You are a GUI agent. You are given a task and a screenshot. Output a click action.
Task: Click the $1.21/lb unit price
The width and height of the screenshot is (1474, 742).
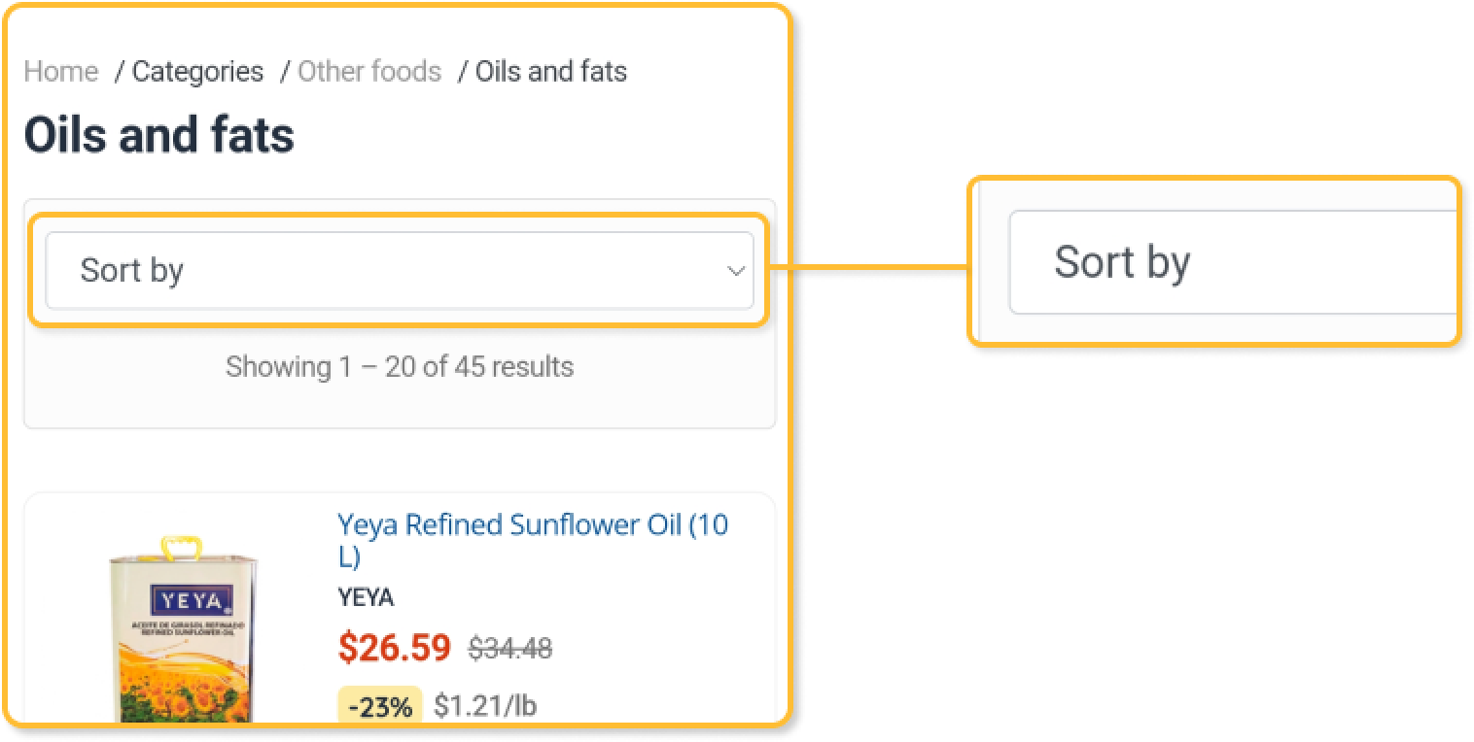click(484, 706)
